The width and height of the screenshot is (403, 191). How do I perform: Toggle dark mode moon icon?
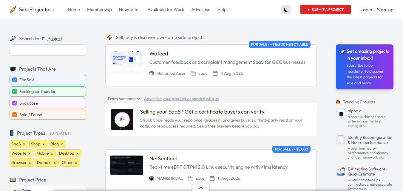(x=286, y=10)
